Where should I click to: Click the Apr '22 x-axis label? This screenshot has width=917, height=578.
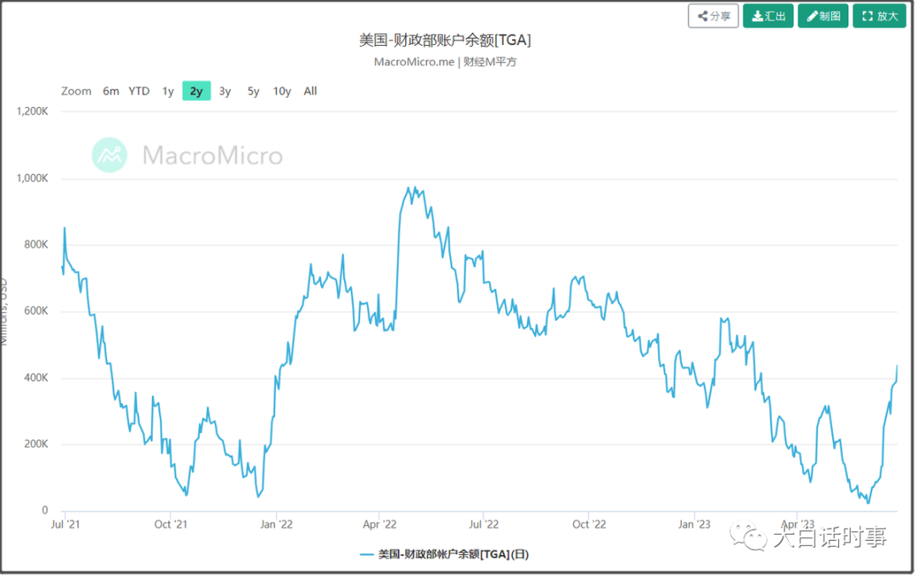click(380, 525)
